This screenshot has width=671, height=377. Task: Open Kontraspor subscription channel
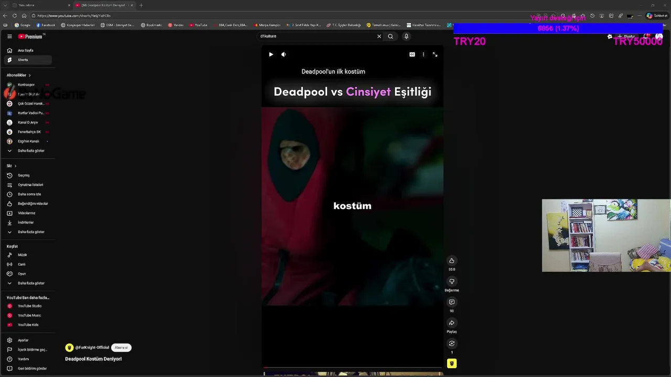click(x=27, y=85)
